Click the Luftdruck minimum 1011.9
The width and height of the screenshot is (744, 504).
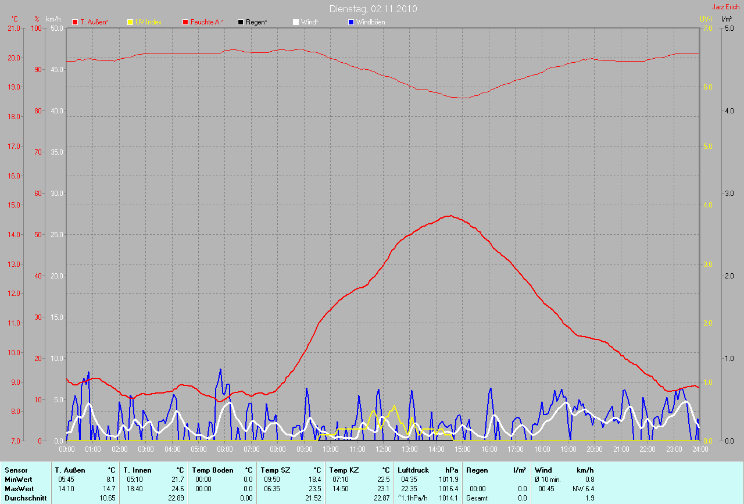tap(449, 480)
